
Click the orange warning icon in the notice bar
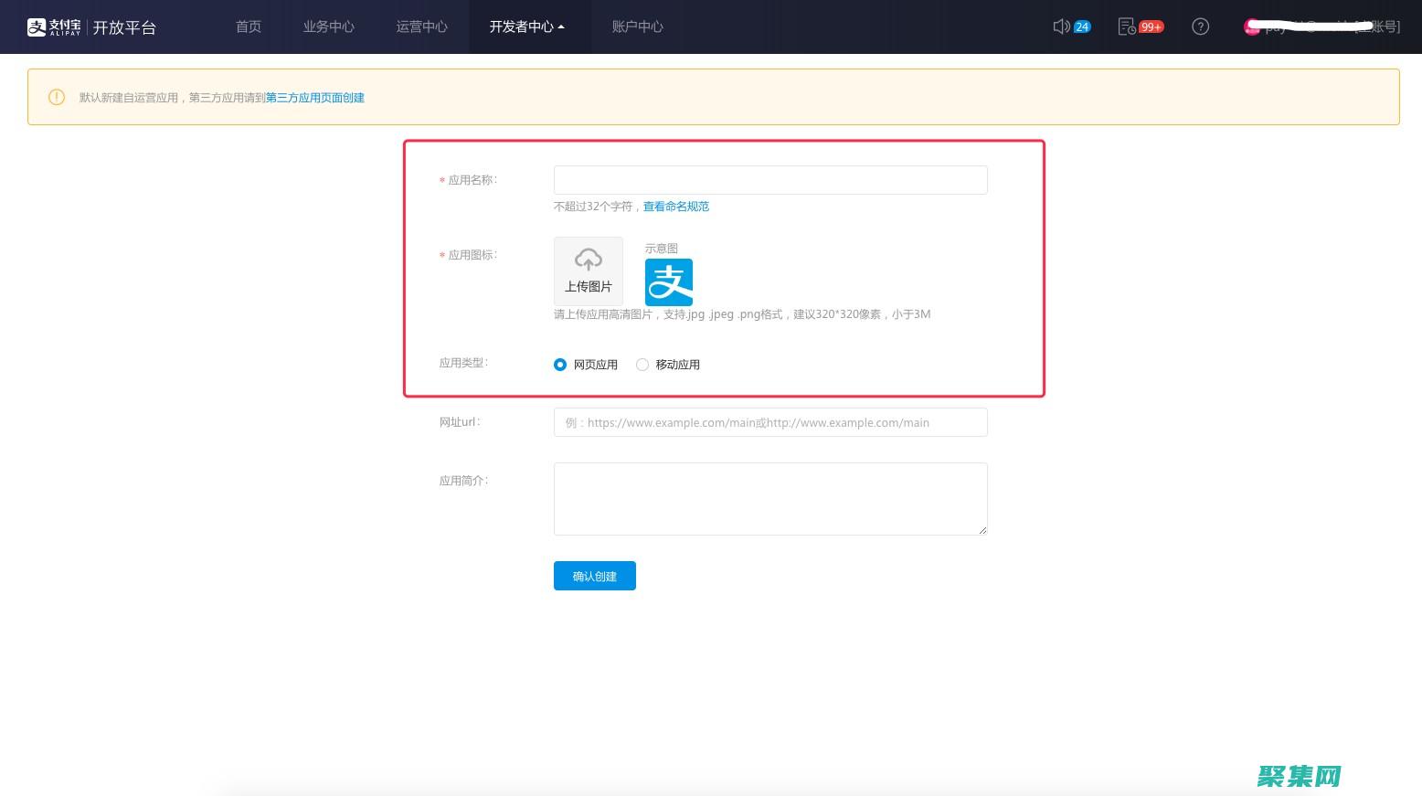(x=57, y=97)
